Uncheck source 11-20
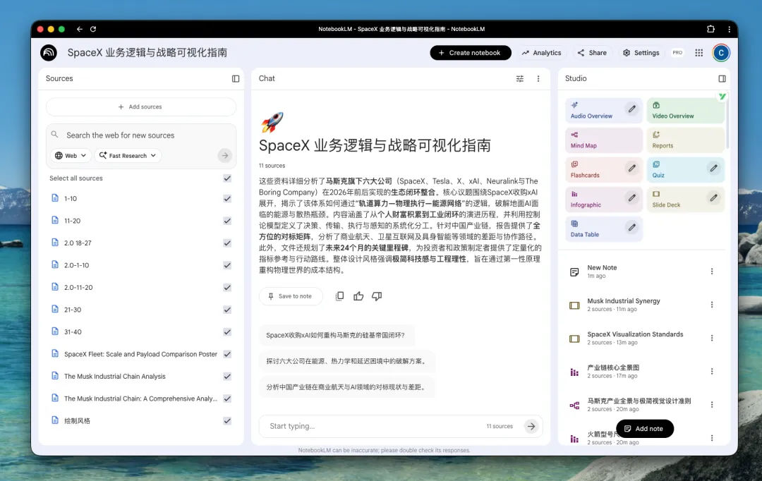This screenshot has height=481, width=762. 227,221
